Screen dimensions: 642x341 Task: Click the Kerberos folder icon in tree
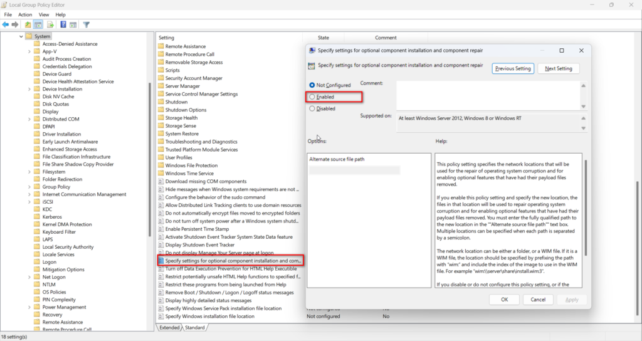pyautogui.click(x=37, y=216)
